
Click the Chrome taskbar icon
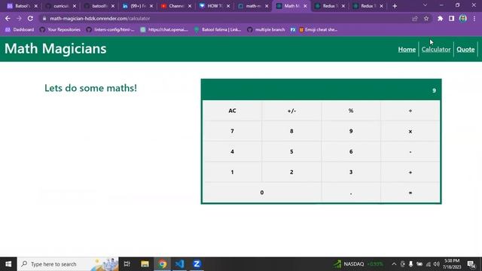click(x=163, y=264)
